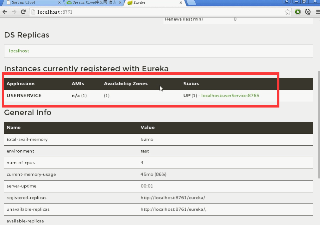Screen dimensions: 320x225
Task: Click the total-avail-memory row name
Action: point(27,140)
